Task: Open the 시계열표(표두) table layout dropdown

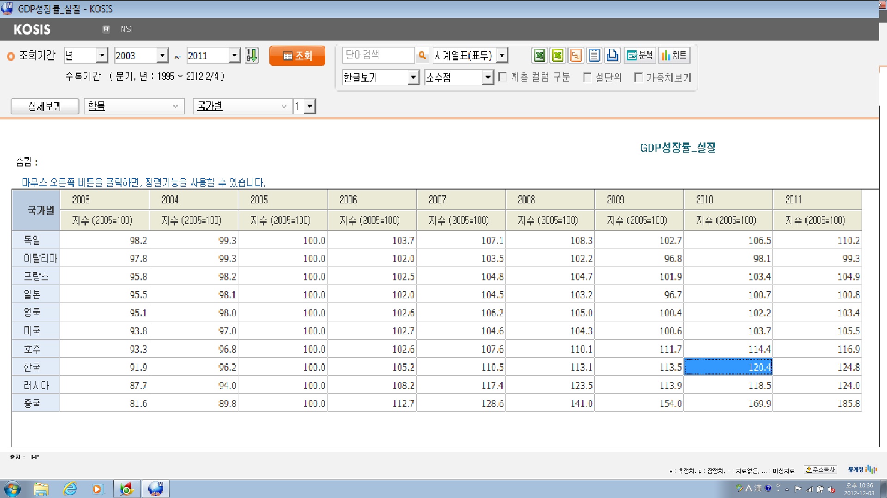Action: [x=470, y=55]
